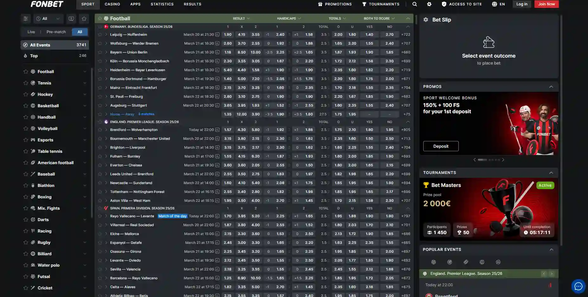Viewport: 588px width, 297px height.
Task: Click the video broadcast filter icon
Action: pos(71,19)
